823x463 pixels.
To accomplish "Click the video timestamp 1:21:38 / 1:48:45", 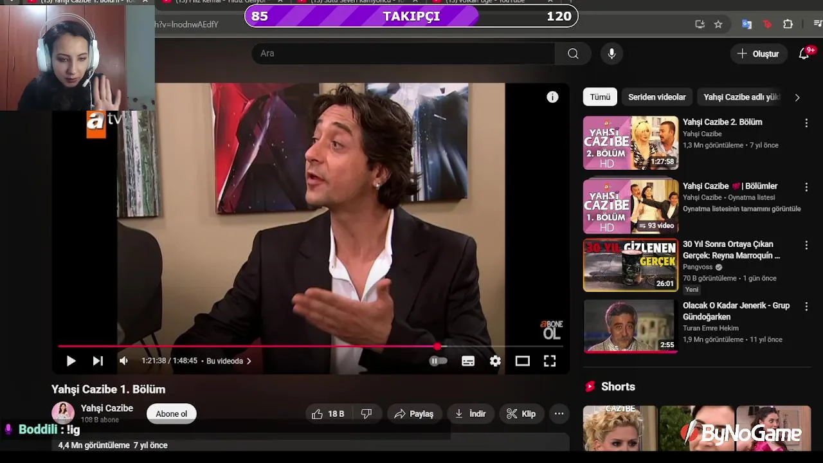I will point(169,361).
